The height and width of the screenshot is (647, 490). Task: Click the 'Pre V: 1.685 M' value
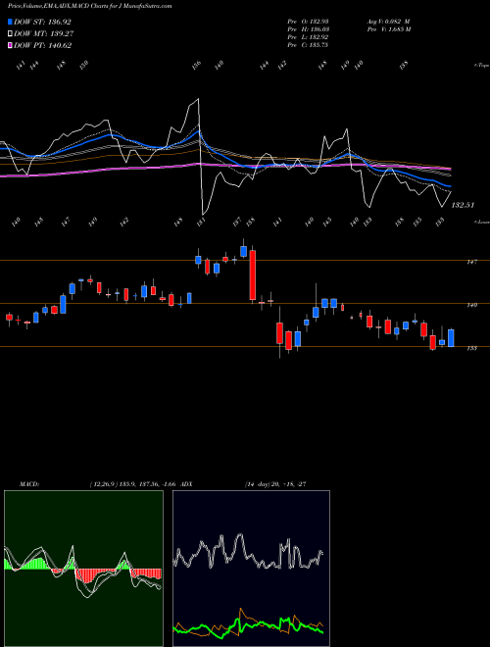click(388, 29)
